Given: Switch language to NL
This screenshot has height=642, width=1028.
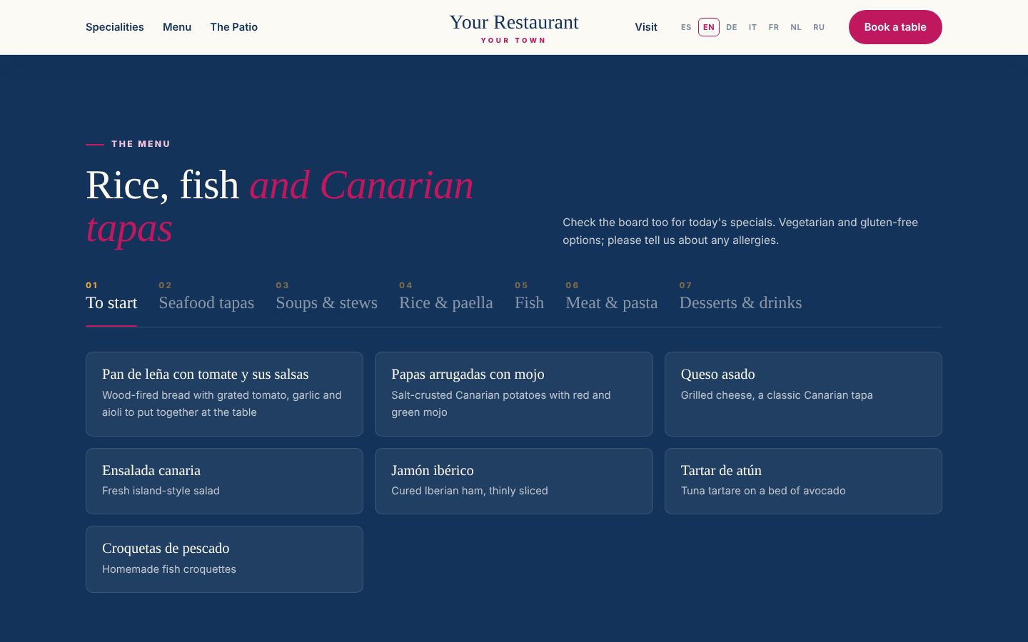Looking at the screenshot, I should [x=796, y=27].
